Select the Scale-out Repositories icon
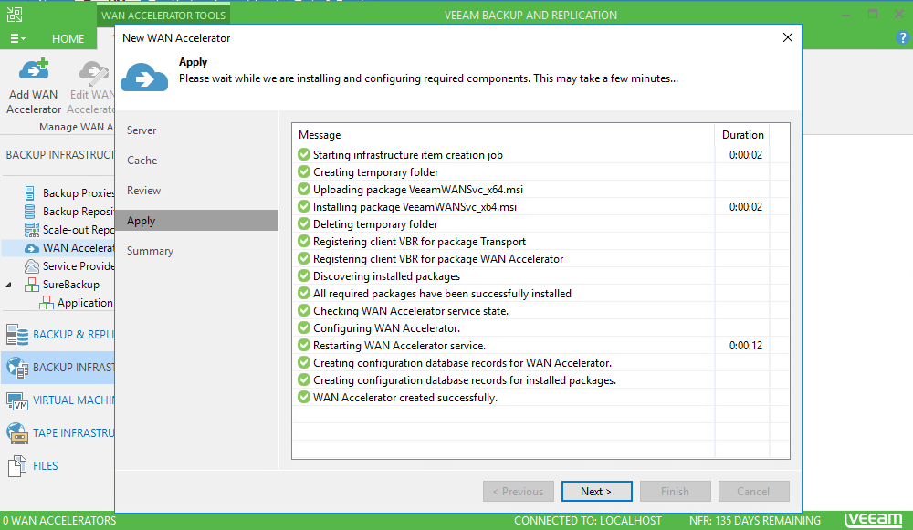The image size is (913, 530). pyautogui.click(x=30, y=230)
